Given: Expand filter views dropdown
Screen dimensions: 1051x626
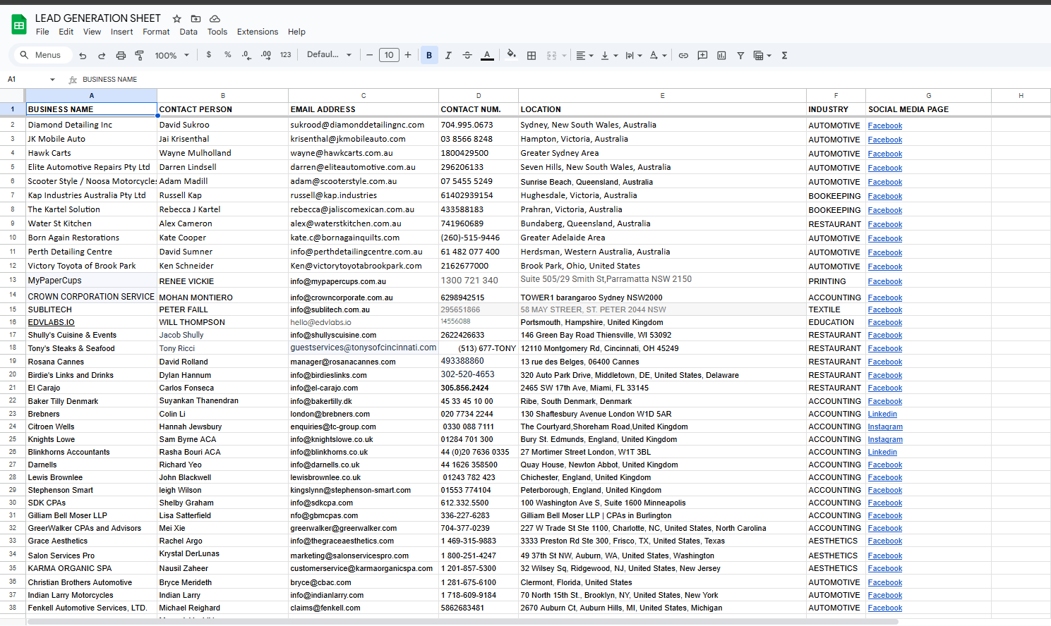Looking at the screenshot, I should 762,55.
